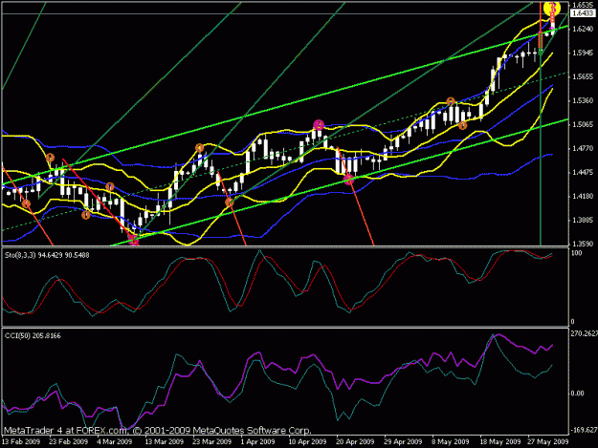Select the 1.4180 price axis label
This screenshot has height=448, width=598.
[584, 196]
